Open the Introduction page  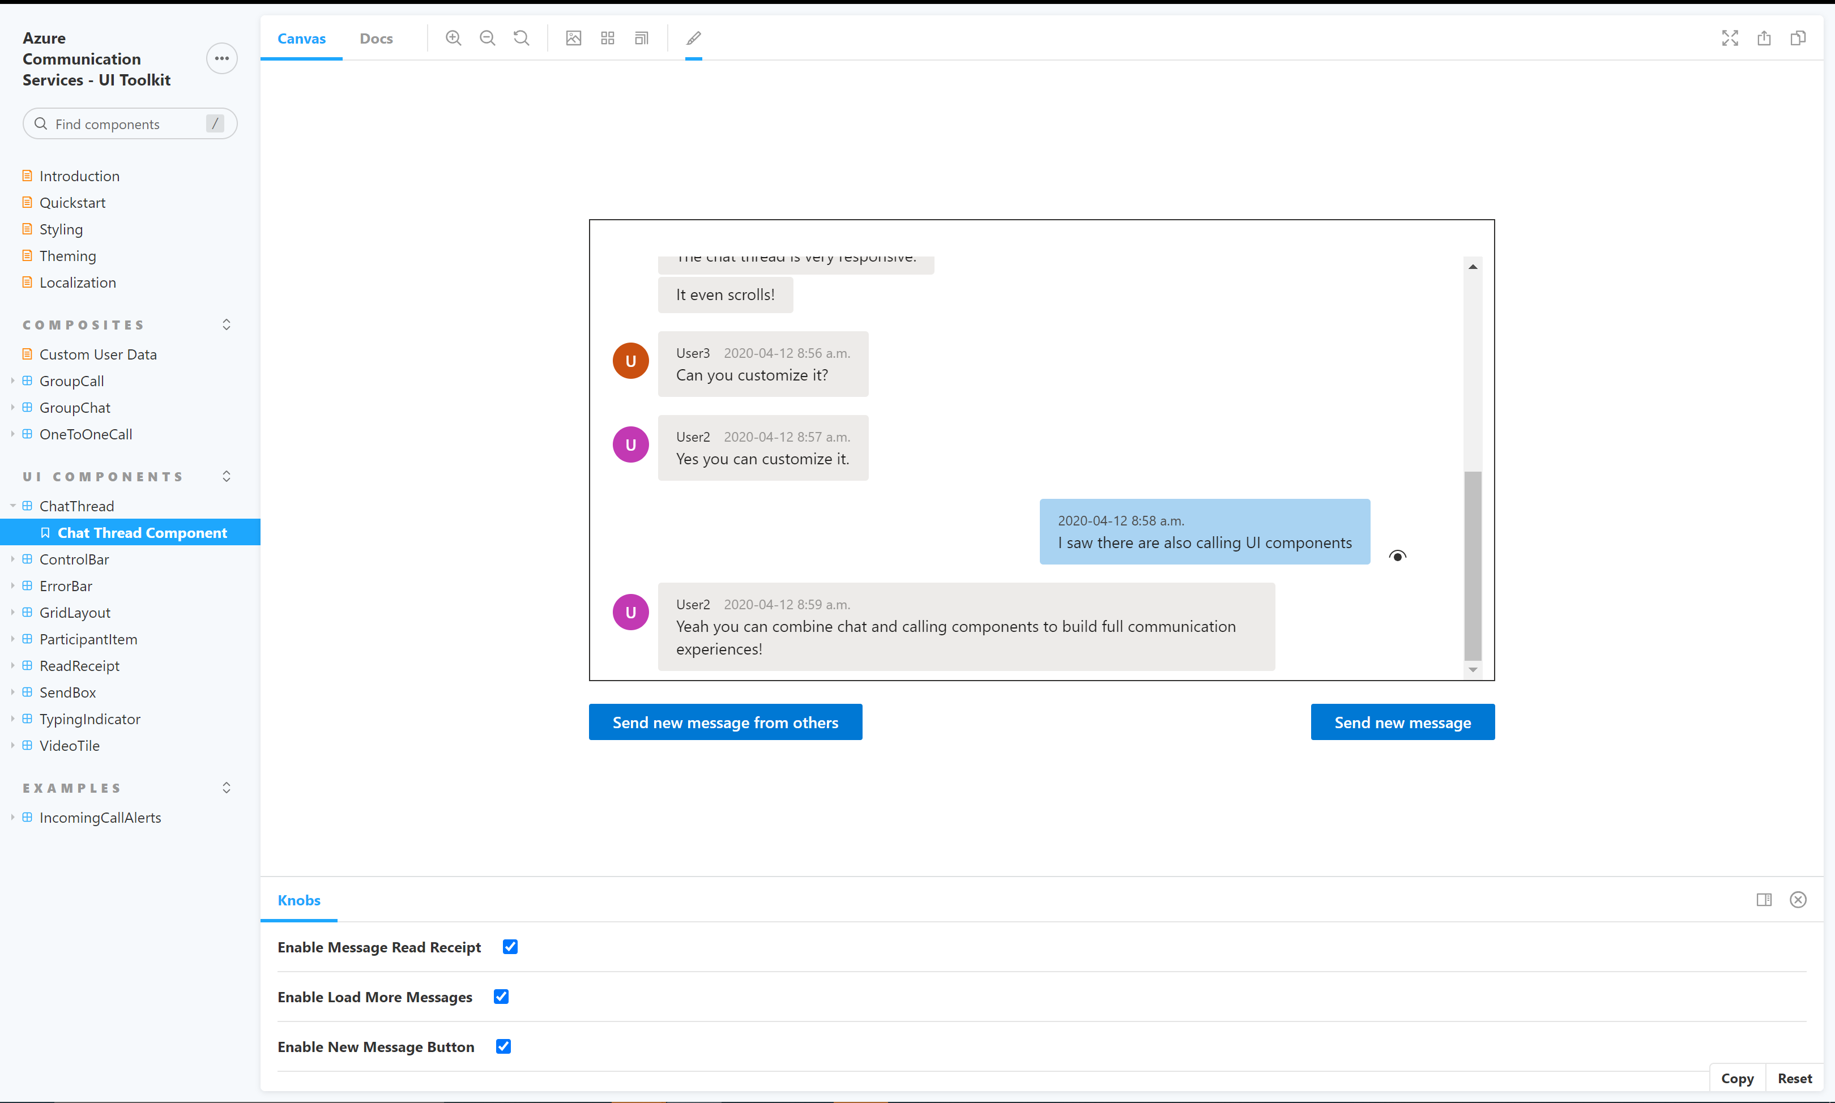79,176
